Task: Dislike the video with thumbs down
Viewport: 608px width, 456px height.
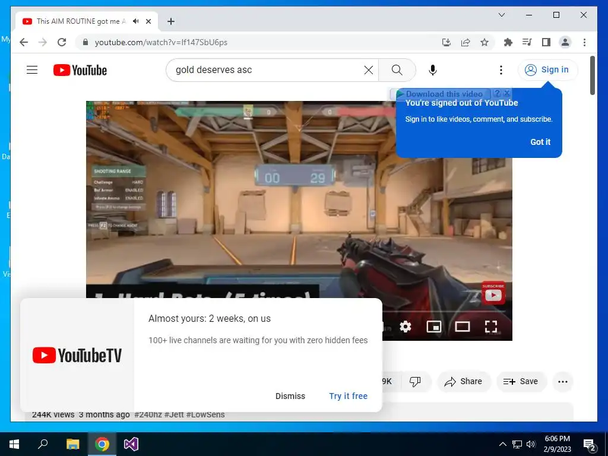Action: pos(415,382)
